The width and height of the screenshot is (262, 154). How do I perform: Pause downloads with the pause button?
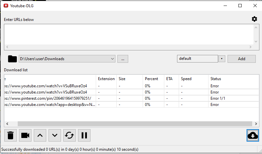coord(84,135)
